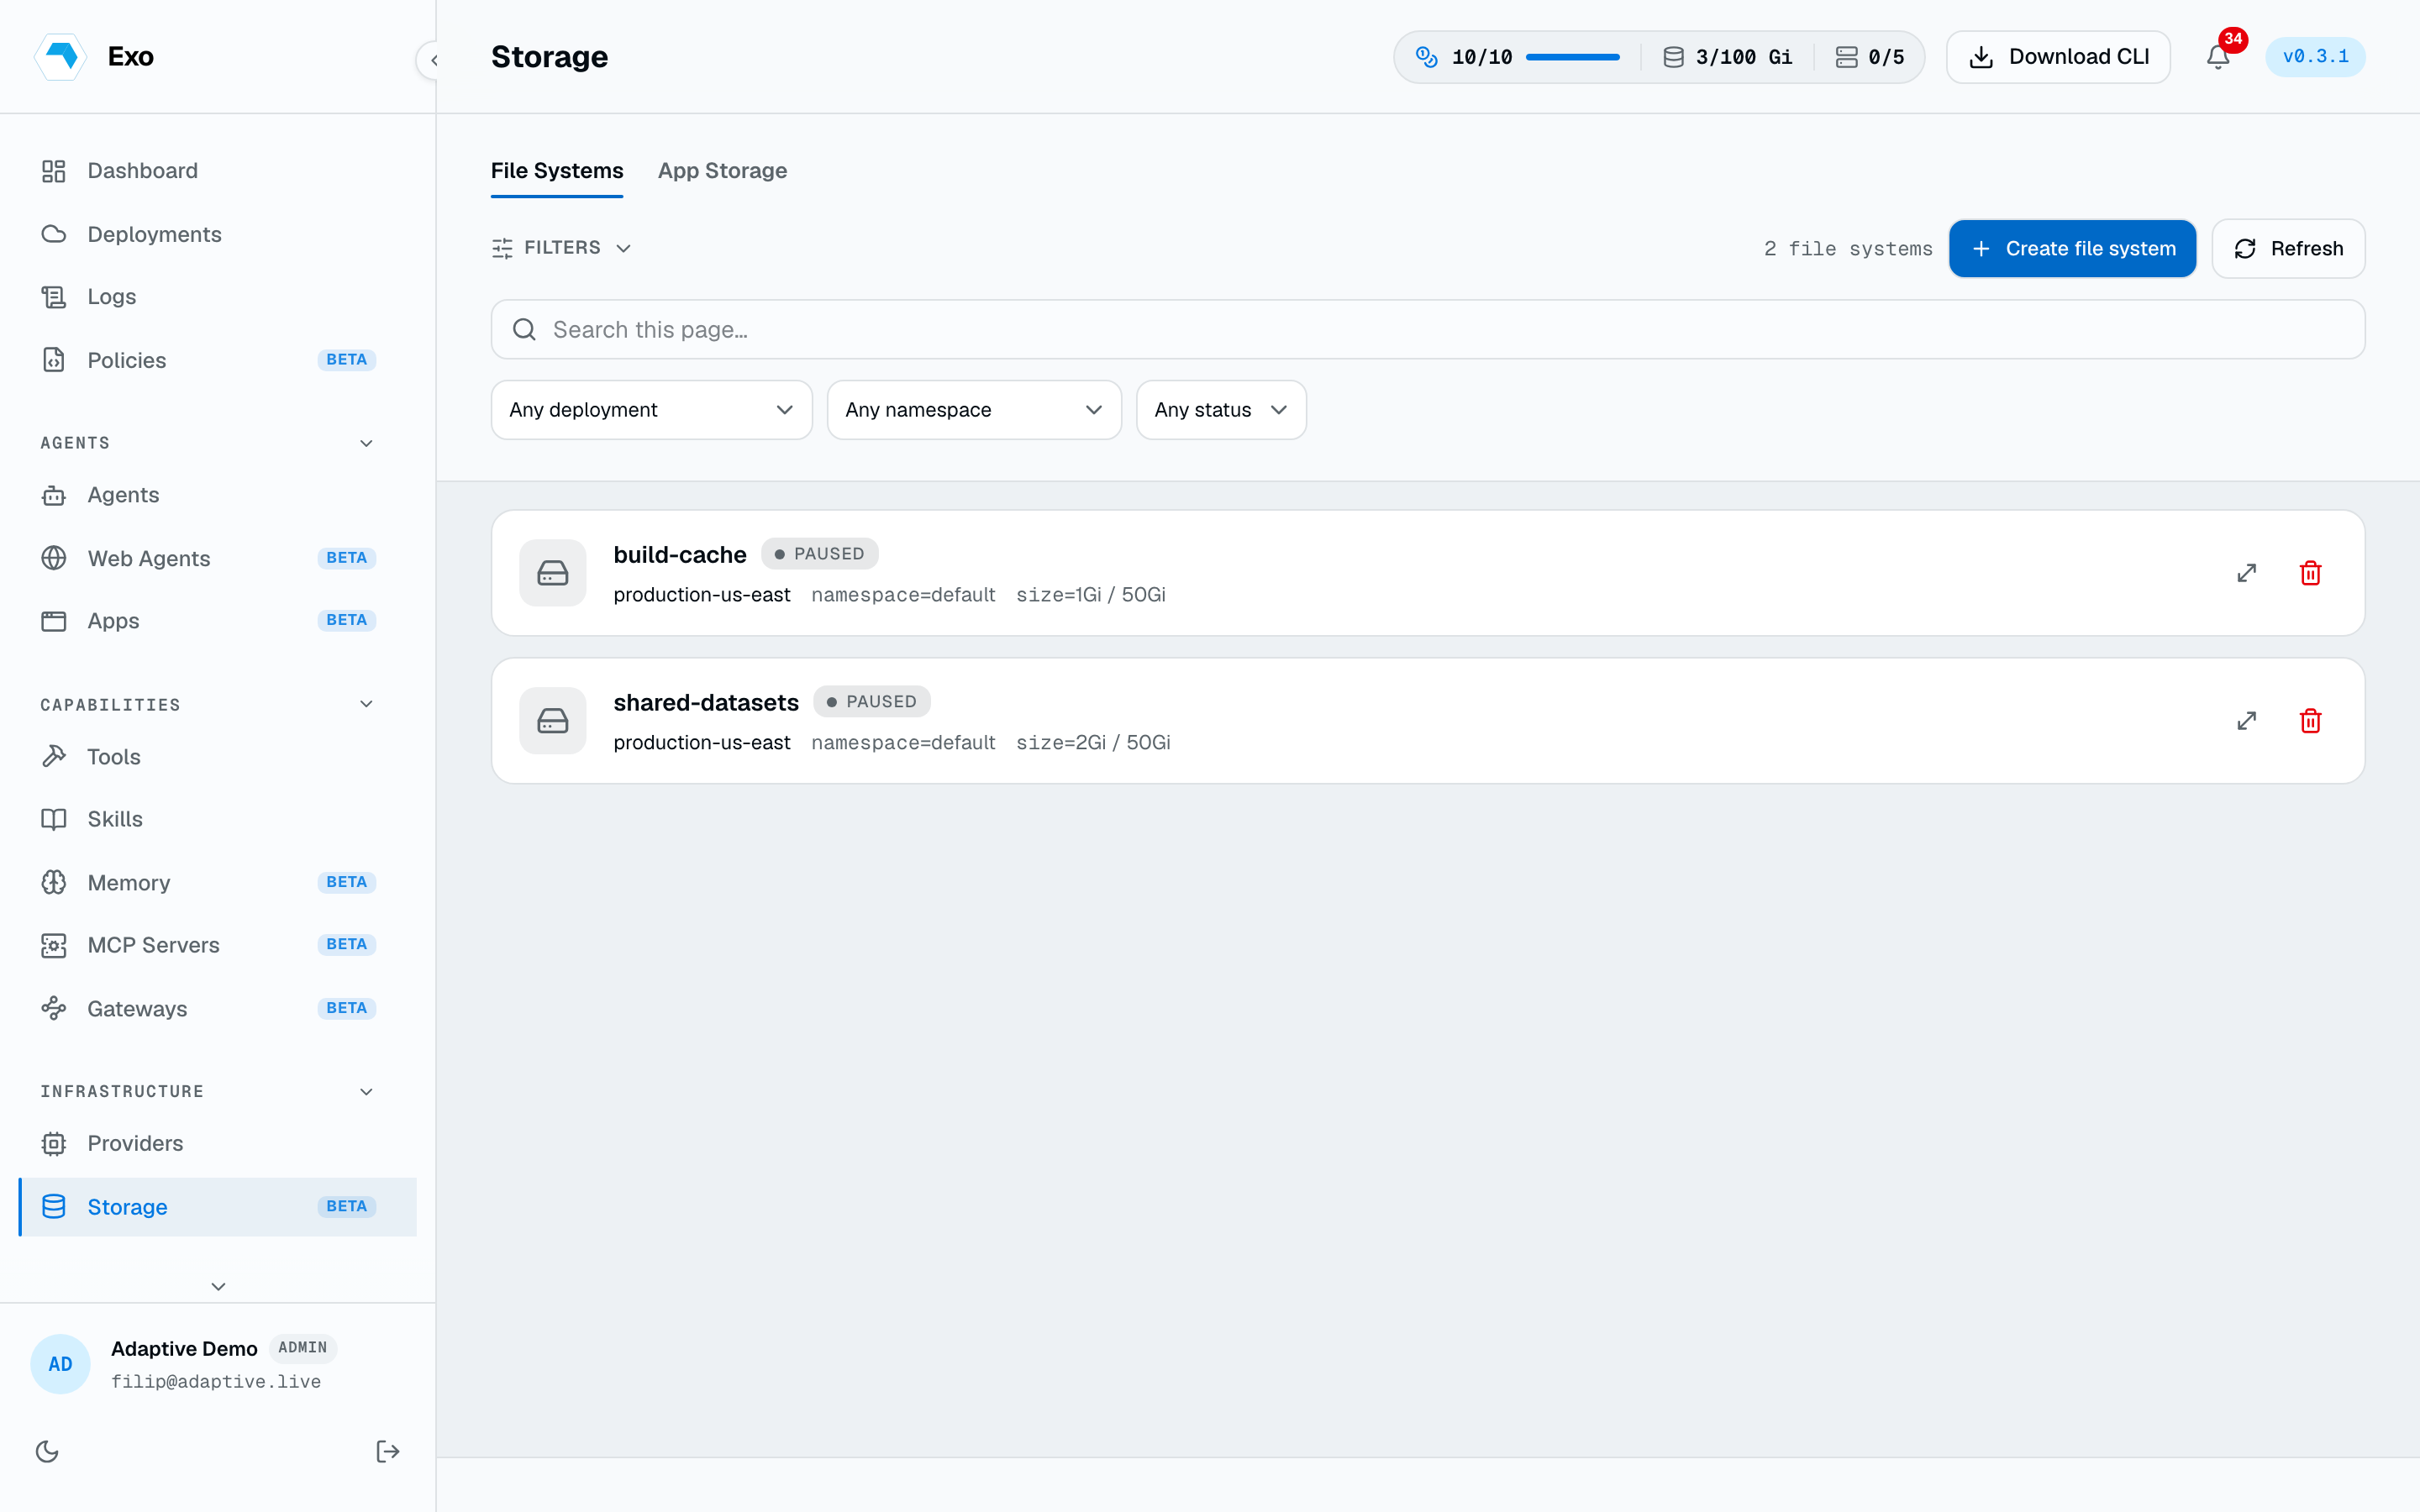
Task: Click the 2 file systems count
Action: tap(1848, 249)
